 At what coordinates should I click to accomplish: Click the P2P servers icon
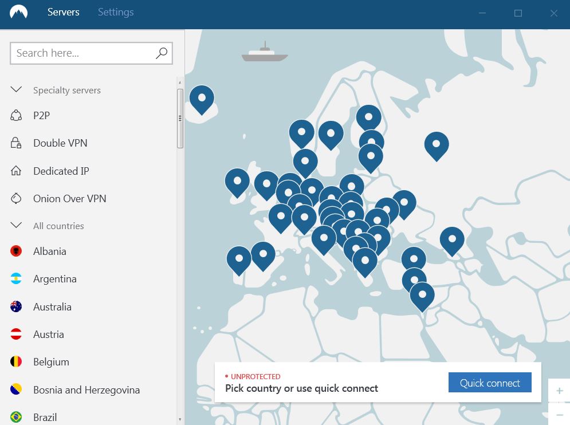point(16,116)
